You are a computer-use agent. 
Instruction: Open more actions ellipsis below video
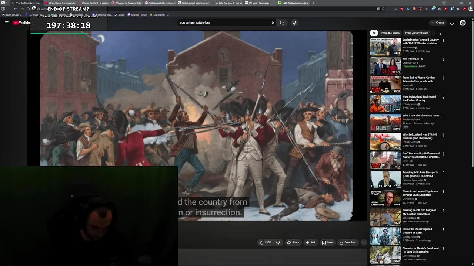pyautogui.click(x=364, y=242)
